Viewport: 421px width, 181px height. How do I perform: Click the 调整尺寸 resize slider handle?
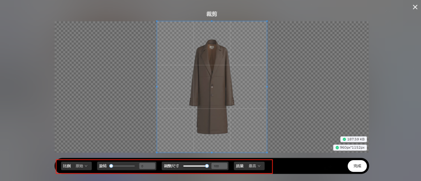[207, 166]
